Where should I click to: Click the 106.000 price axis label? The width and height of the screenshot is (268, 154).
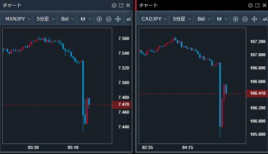[258, 121]
